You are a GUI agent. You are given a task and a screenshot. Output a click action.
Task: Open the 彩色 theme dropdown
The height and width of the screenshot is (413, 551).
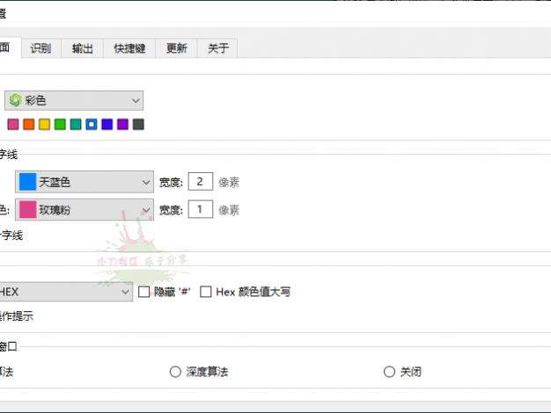tap(74, 101)
